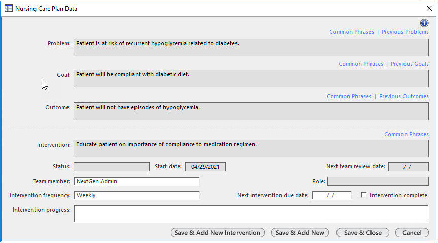
Task: Click the Intervention progress text box
Action: click(x=251, y=214)
